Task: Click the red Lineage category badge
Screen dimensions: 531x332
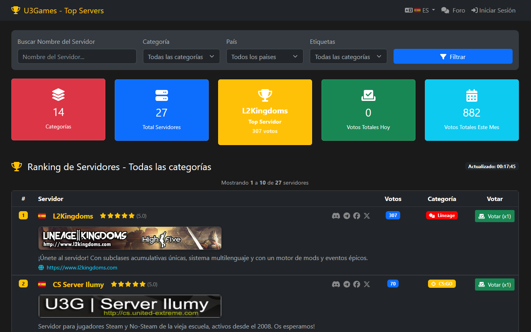Action: click(442, 215)
